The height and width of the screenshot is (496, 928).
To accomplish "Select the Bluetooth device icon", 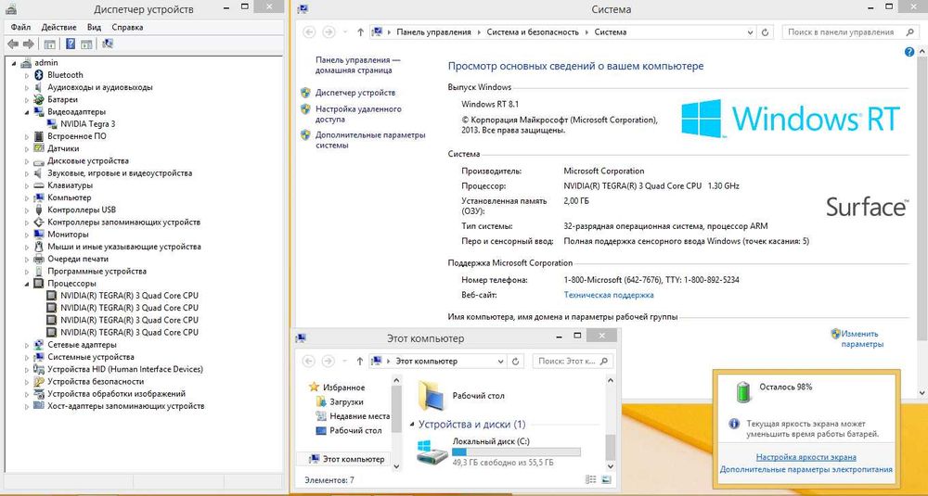I will [x=39, y=75].
